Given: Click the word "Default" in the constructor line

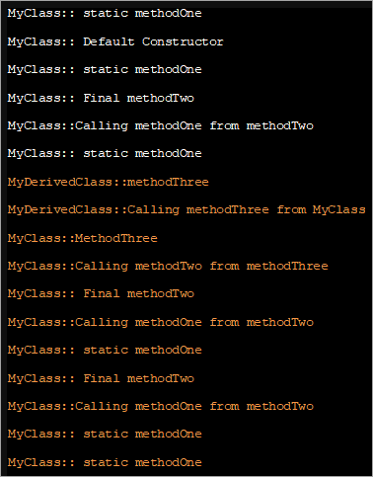Looking at the screenshot, I should 109,41.
